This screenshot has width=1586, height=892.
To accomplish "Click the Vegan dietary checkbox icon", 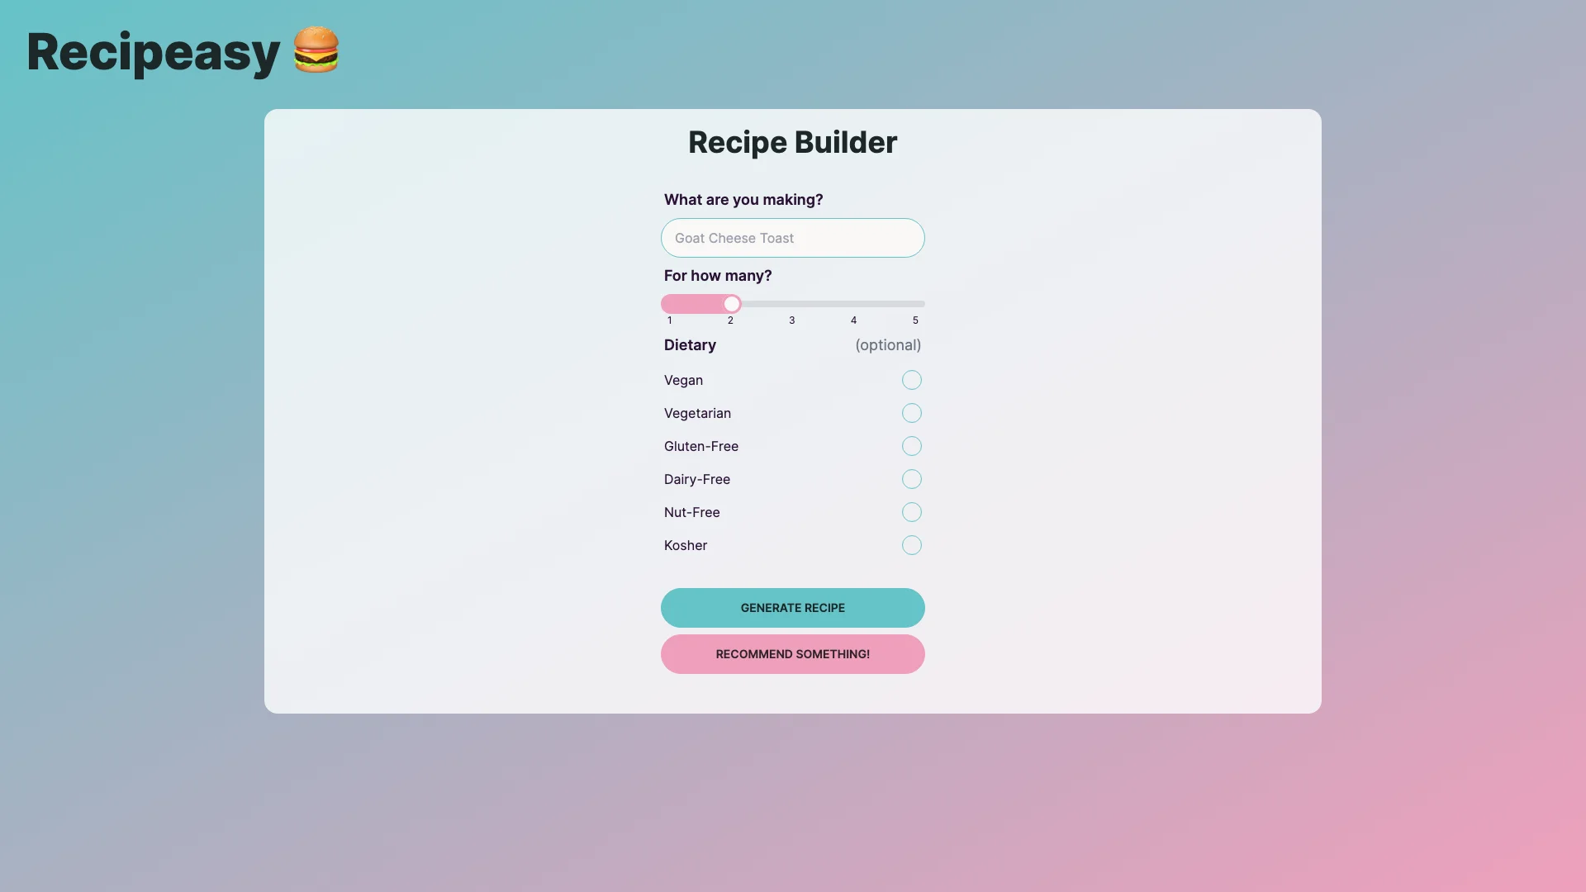I will pos(912,379).
